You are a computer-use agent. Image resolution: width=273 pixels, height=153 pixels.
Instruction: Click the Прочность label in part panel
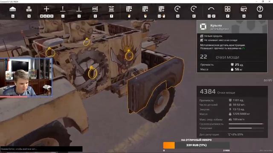pos(206,65)
